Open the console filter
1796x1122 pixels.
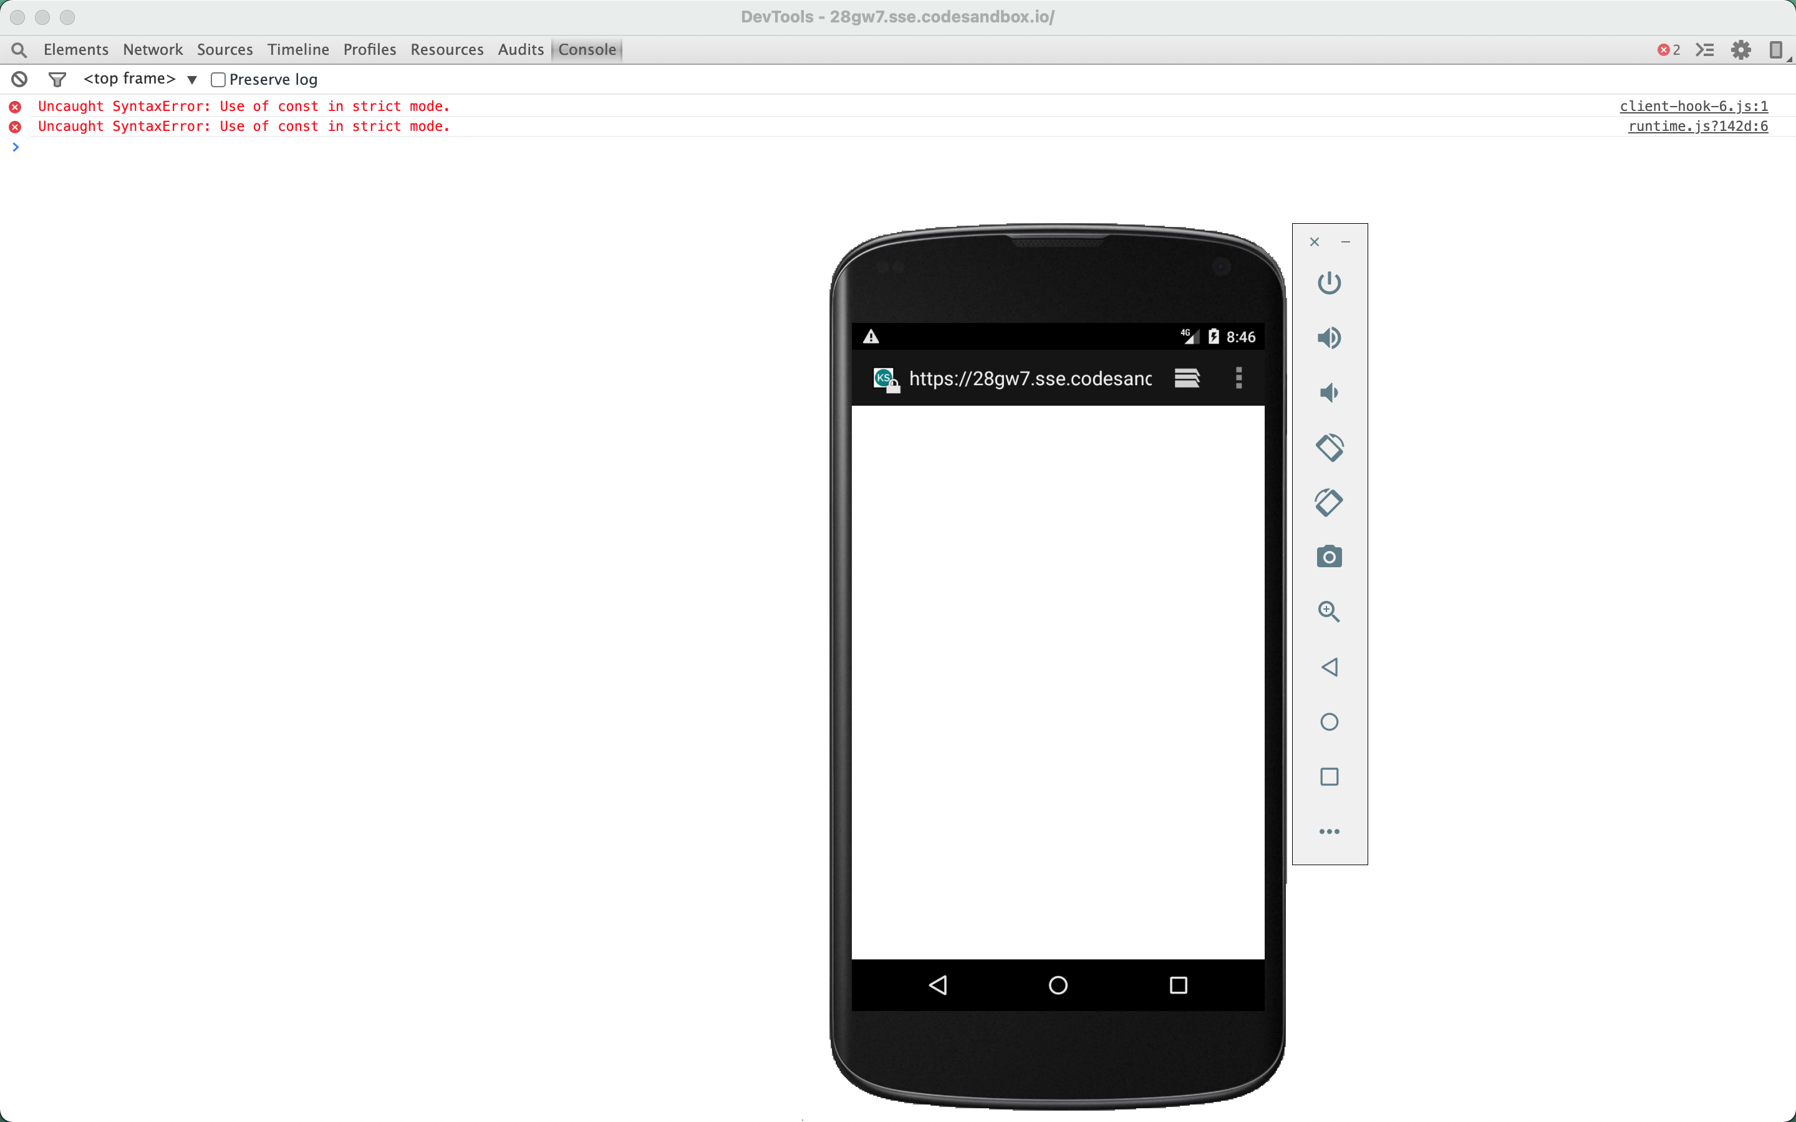pyautogui.click(x=57, y=79)
